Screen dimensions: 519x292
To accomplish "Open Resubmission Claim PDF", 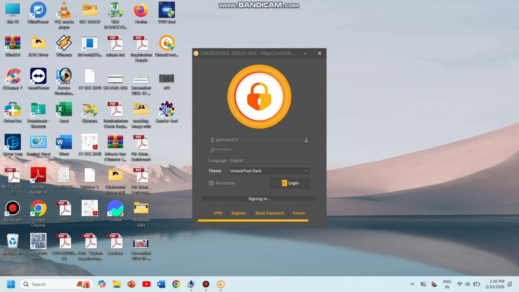I will coord(115,115).
